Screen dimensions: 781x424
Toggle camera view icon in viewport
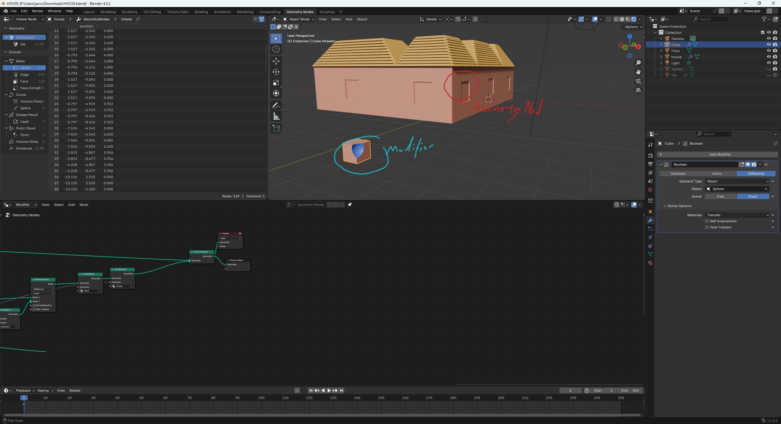point(638,81)
